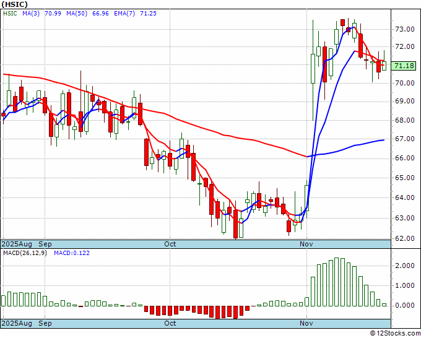Click the 62.00 price axis label
The width and height of the screenshot is (421, 338).
405,238
